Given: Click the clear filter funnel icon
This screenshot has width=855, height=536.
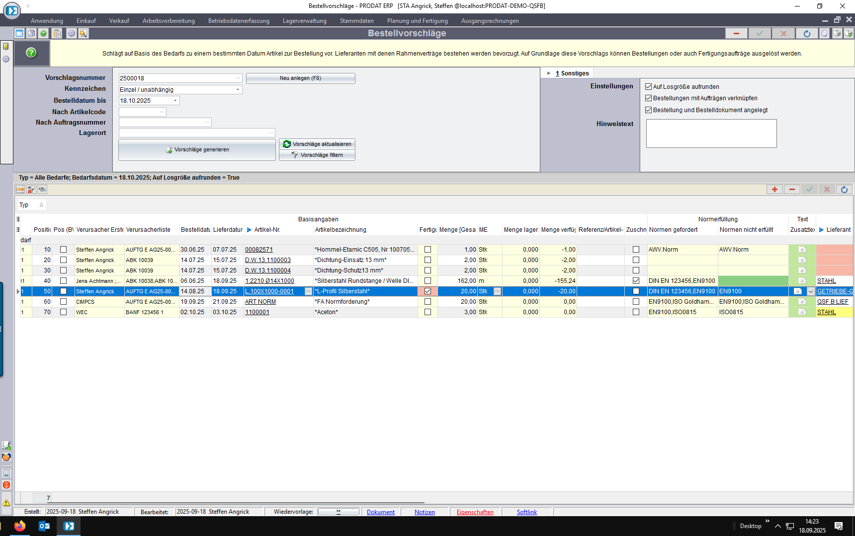Looking at the screenshot, I should (x=31, y=190).
